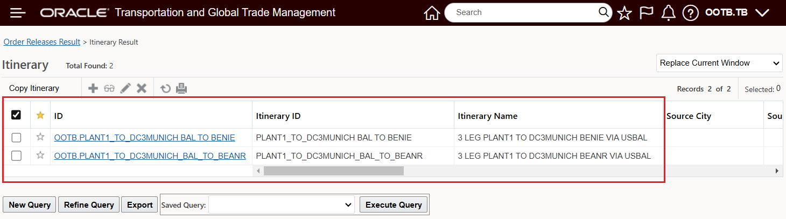Click the gold favorites star column header
Screen dimensions: 786x219
(40, 115)
